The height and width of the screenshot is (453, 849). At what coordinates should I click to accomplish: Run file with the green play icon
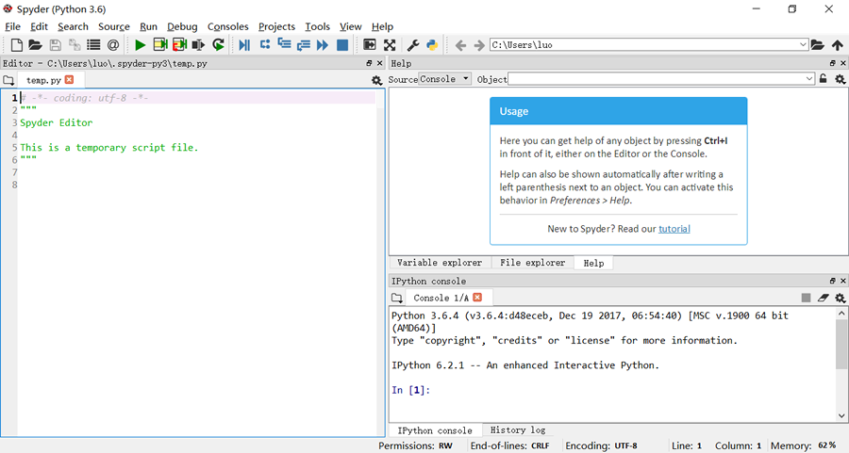pos(140,45)
